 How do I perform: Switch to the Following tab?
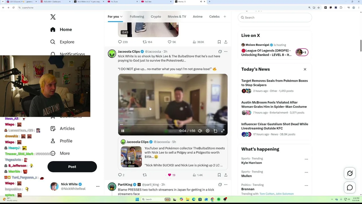click(x=137, y=17)
